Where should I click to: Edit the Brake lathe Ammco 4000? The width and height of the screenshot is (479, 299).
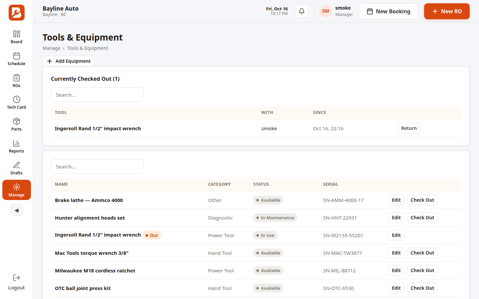396,200
